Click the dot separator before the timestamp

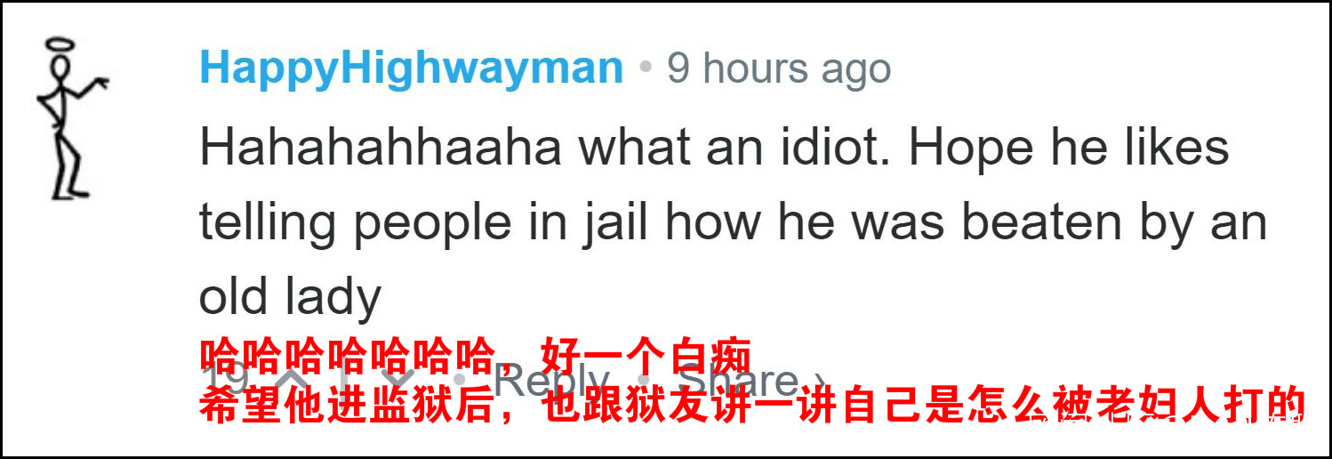[x=646, y=69]
